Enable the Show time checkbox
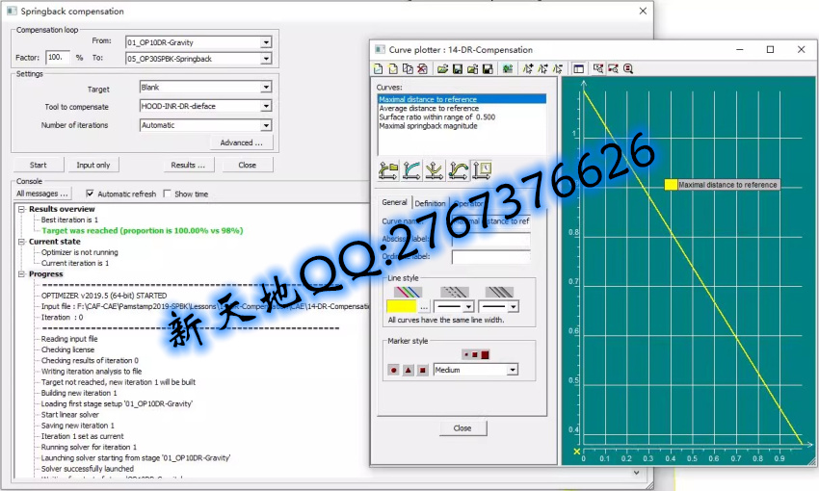The width and height of the screenshot is (819, 491). pyautogui.click(x=167, y=194)
